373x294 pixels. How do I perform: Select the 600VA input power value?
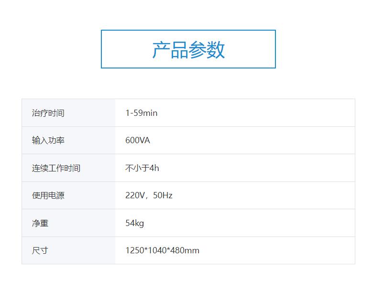(x=138, y=140)
